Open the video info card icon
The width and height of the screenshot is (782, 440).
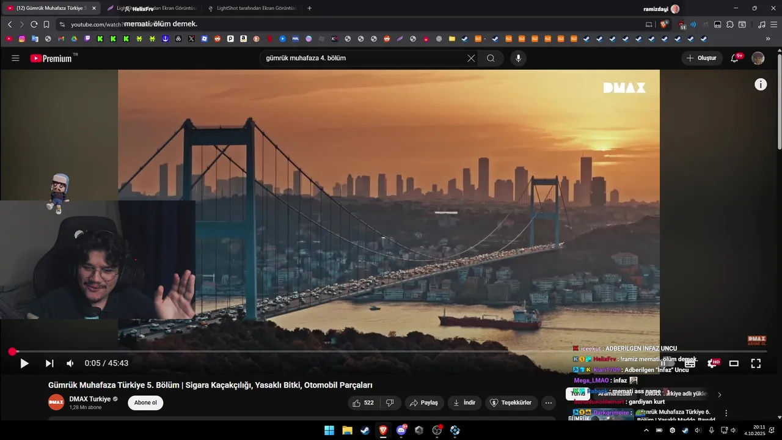(761, 84)
